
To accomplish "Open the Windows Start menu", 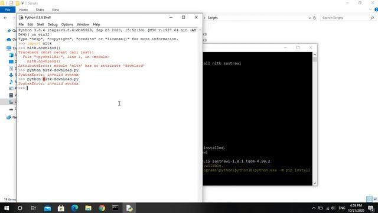I will click(6, 208).
